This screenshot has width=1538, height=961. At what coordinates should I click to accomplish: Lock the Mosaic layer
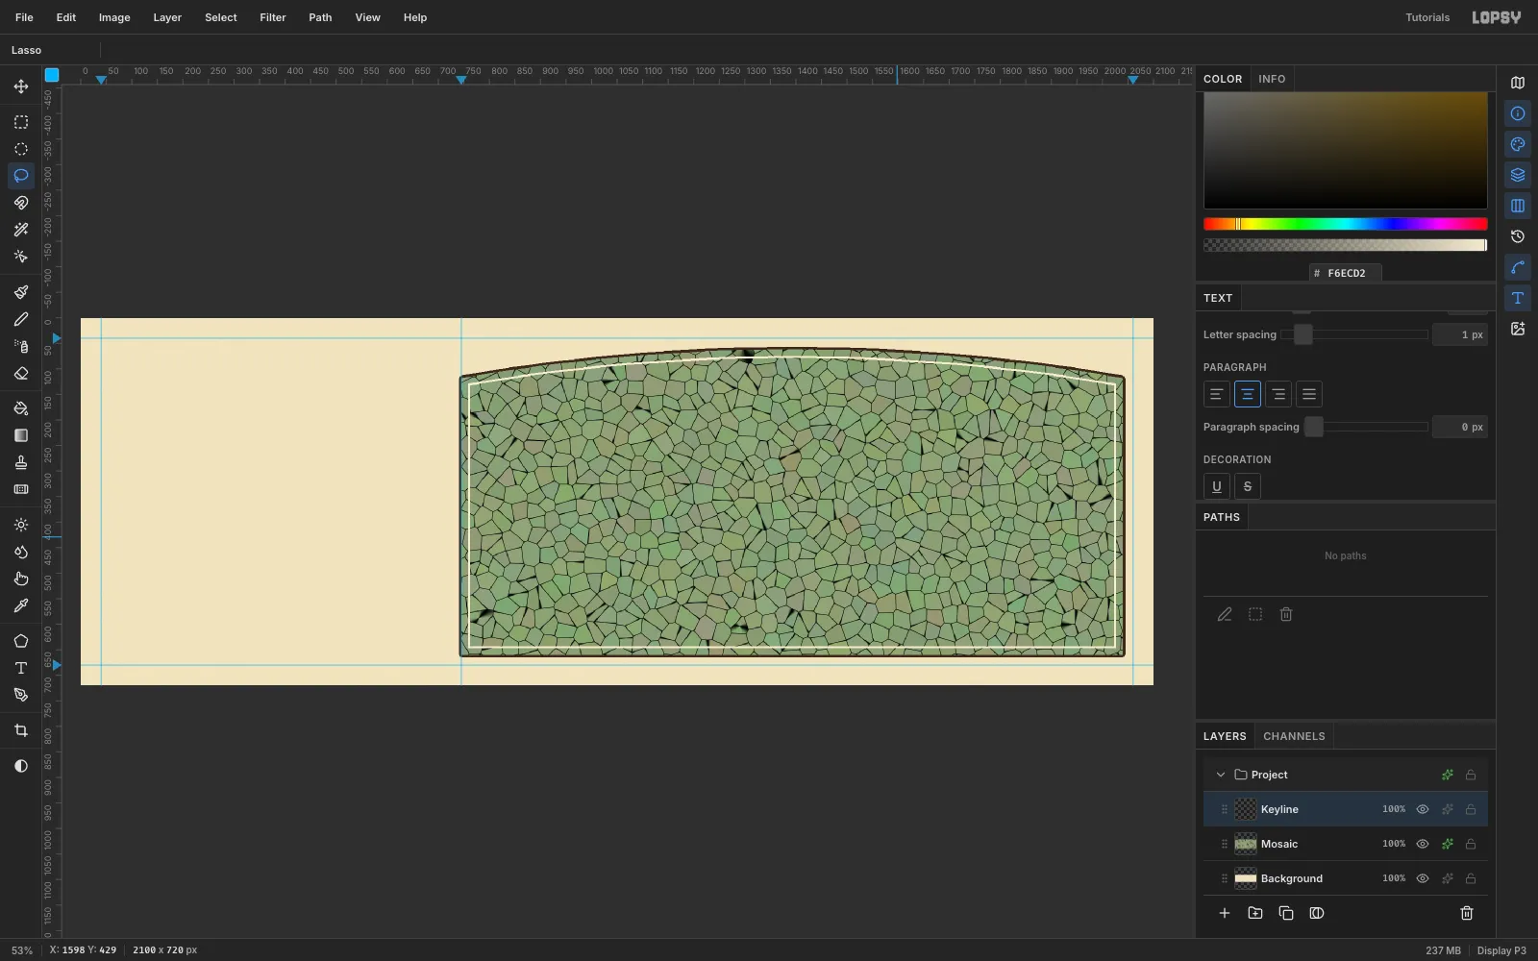pyautogui.click(x=1471, y=844)
